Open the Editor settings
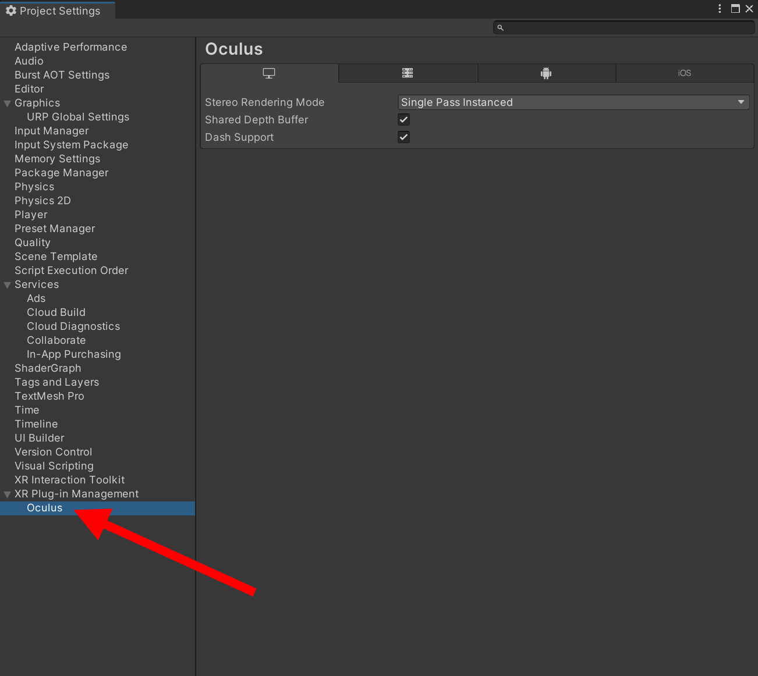758x676 pixels. click(29, 89)
